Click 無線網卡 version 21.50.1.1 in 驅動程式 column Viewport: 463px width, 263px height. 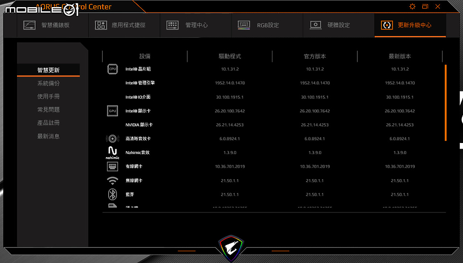(x=230, y=180)
